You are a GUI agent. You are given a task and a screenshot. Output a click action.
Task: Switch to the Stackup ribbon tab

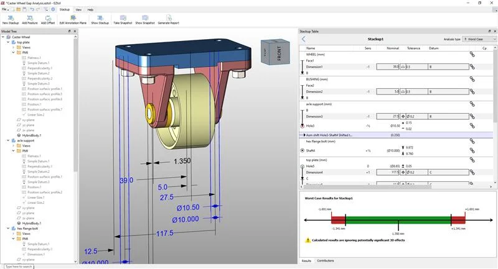(65, 9)
